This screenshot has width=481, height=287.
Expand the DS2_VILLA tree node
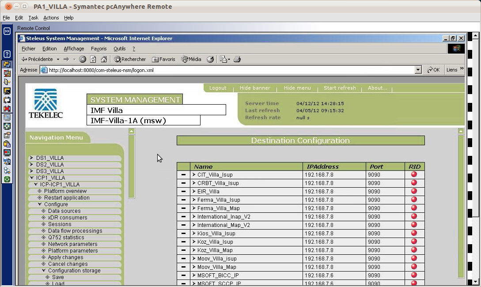pyautogui.click(x=31, y=164)
